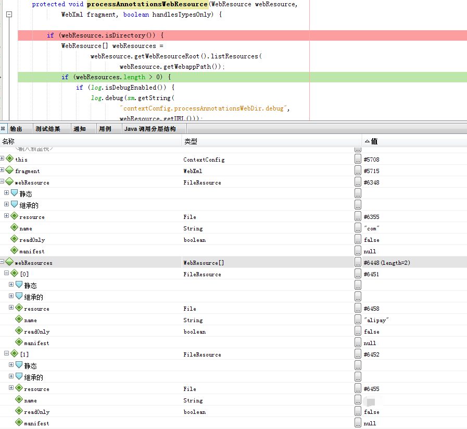Click green diamond icon of webResources

coord(9,262)
